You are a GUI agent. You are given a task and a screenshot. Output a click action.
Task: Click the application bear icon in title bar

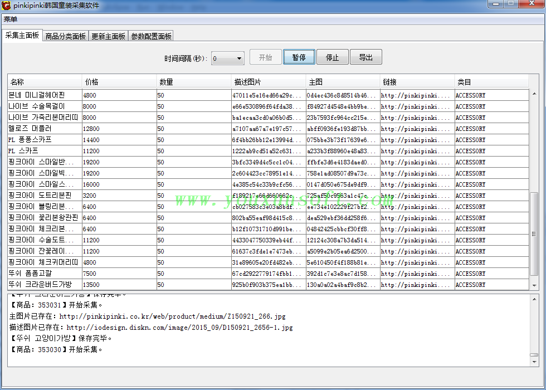[6, 5]
